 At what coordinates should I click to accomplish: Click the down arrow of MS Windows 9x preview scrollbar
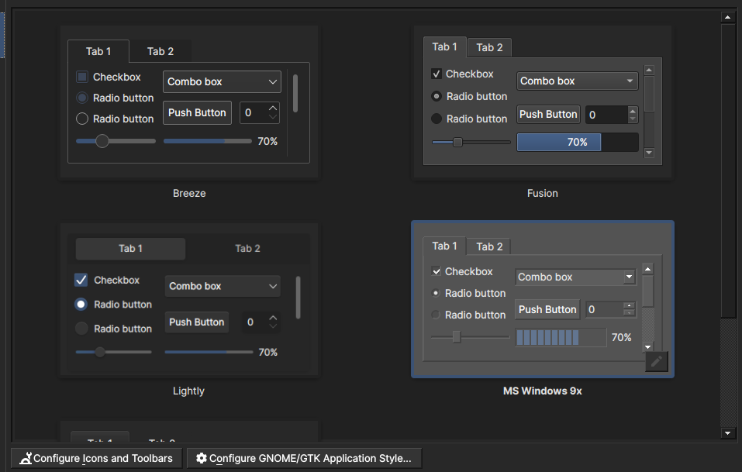tap(648, 346)
